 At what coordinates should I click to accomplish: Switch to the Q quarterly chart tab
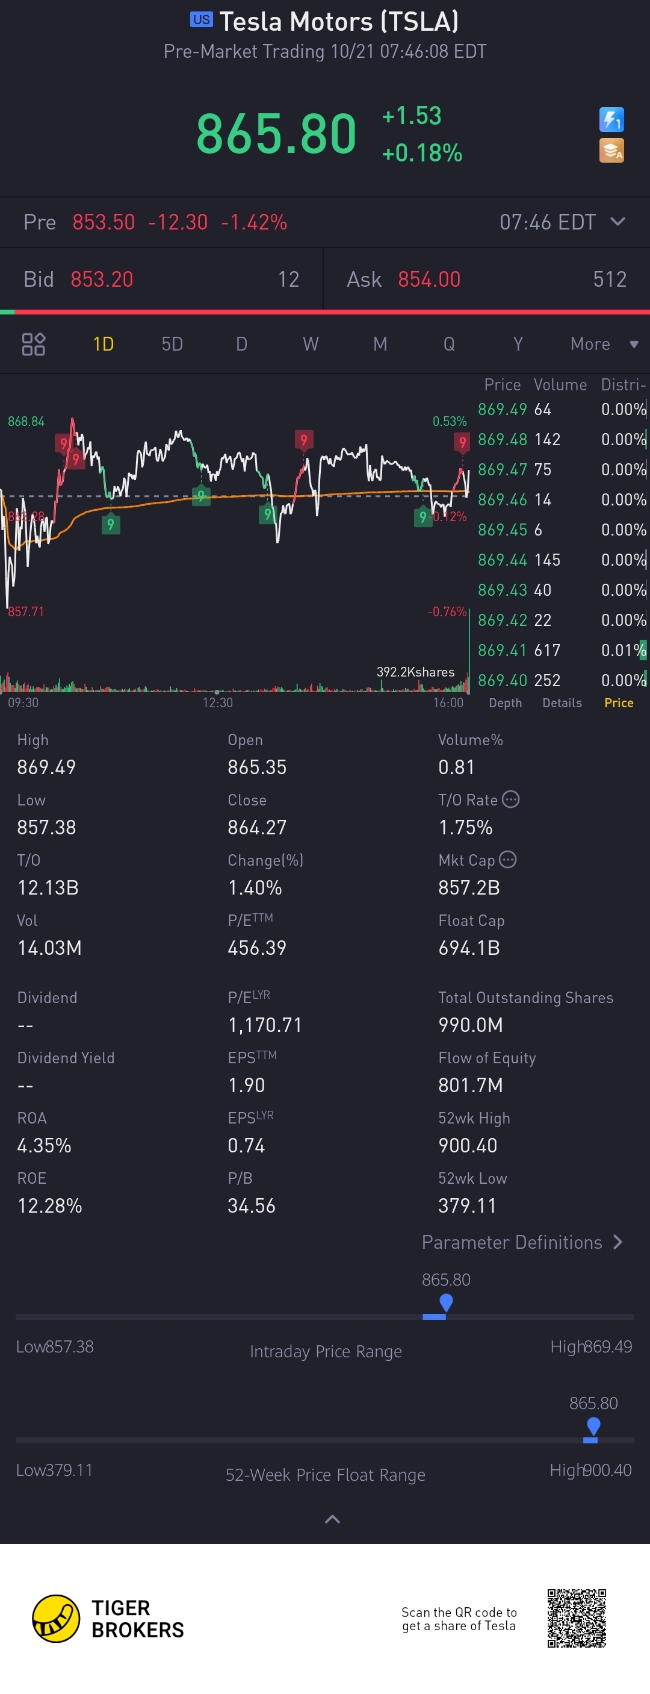(x=449, y=344)
